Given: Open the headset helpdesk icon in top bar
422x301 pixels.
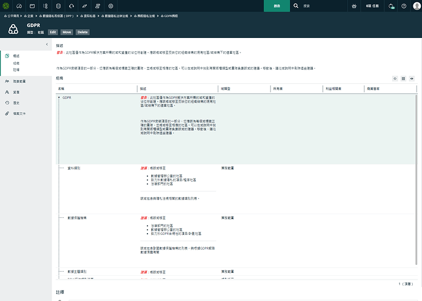Looking at the screenshot, I should (72, 6).
